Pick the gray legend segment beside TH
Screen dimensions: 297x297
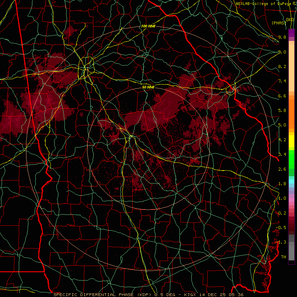tap(291, 253)
